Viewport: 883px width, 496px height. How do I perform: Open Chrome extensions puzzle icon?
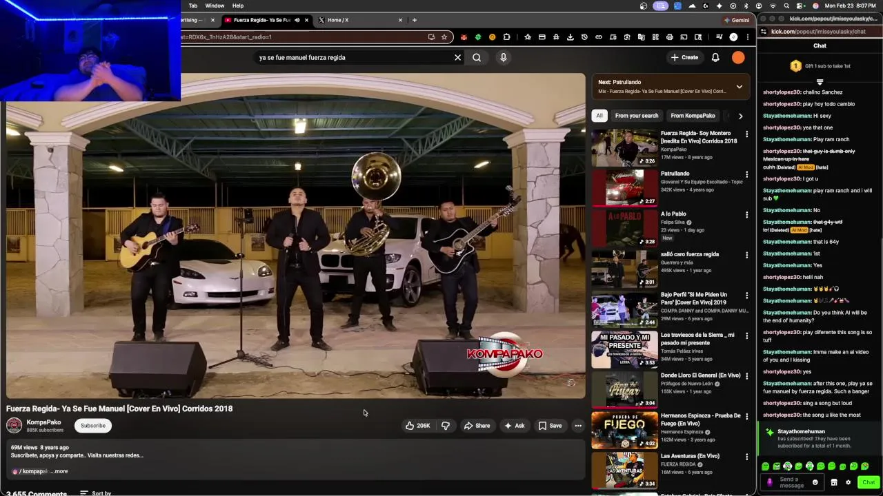click(x=507, y=37)
